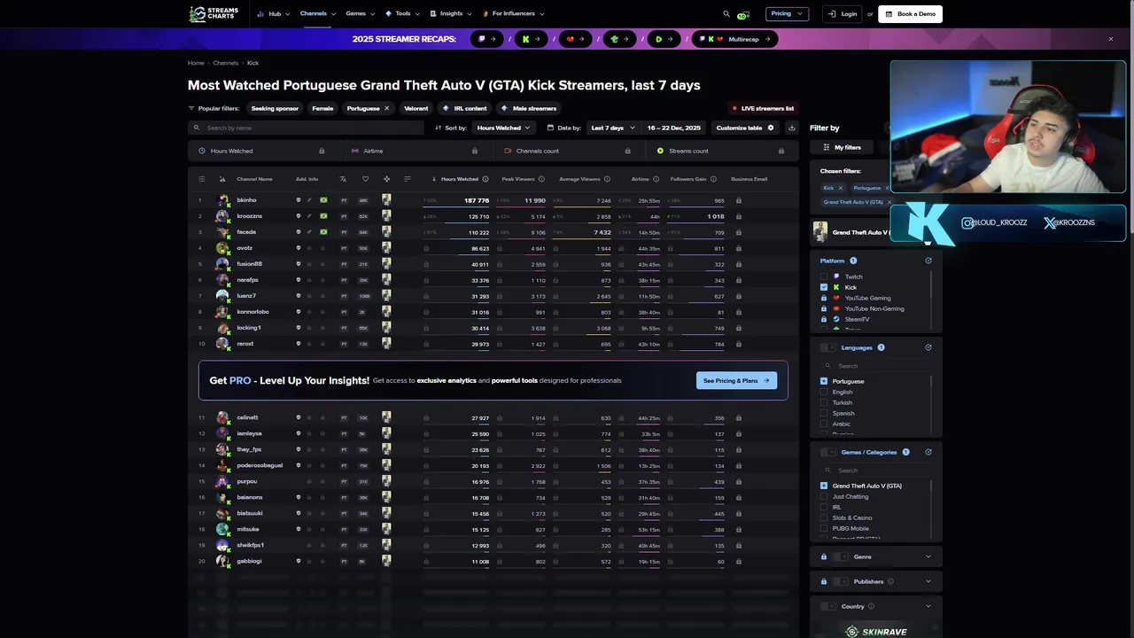Apply the Seeking sponsor popular filter

275,108
